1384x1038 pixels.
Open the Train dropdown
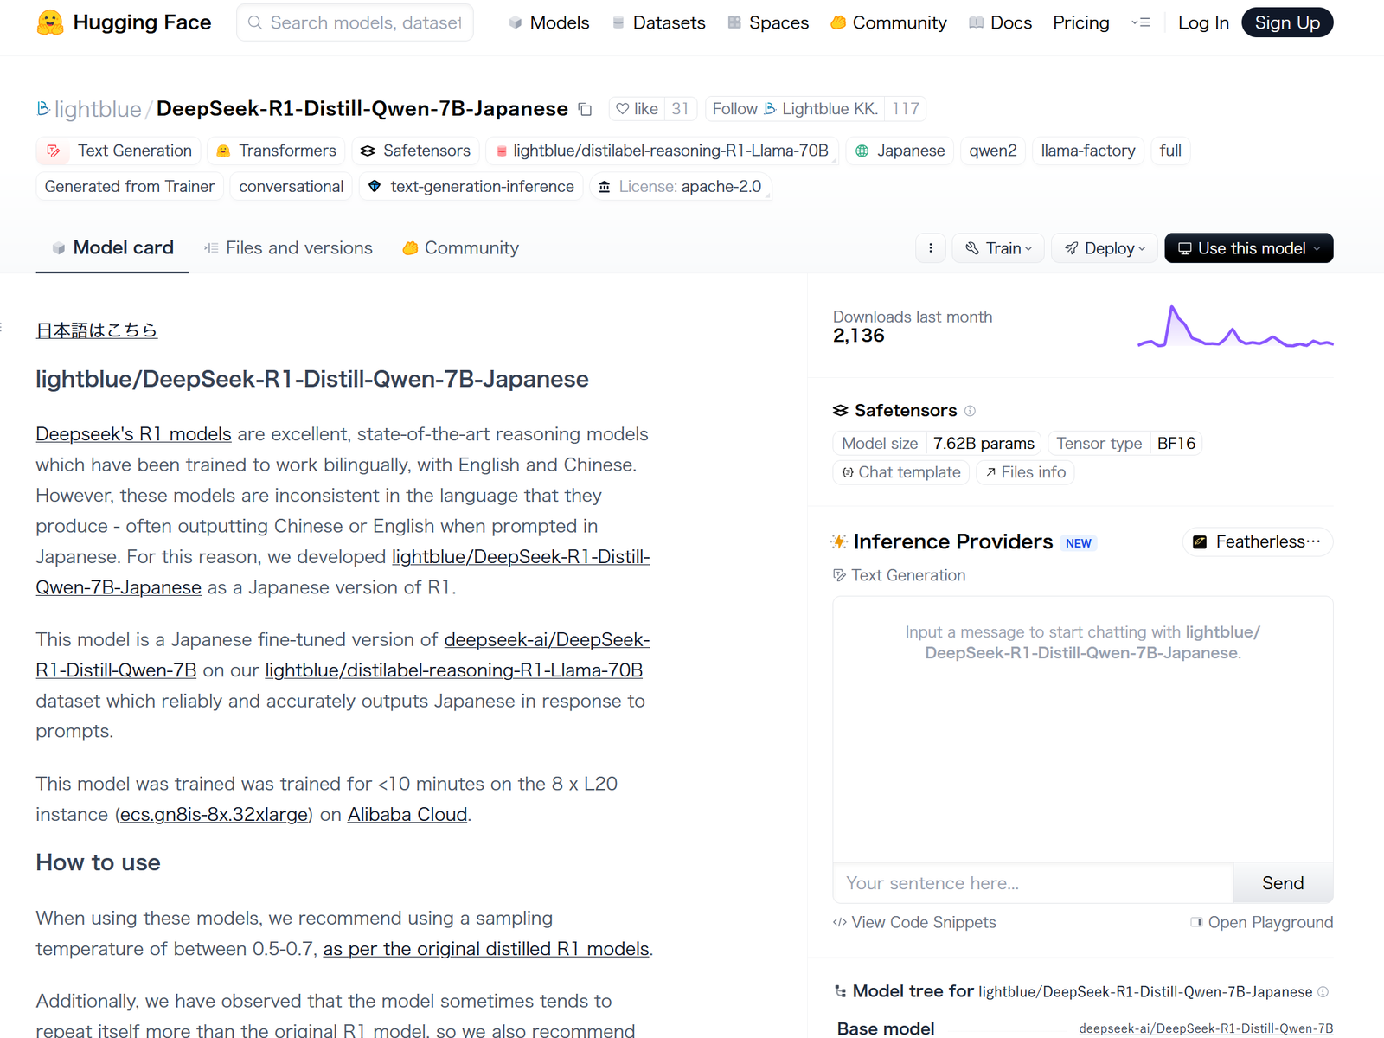(x=998, y=248)
